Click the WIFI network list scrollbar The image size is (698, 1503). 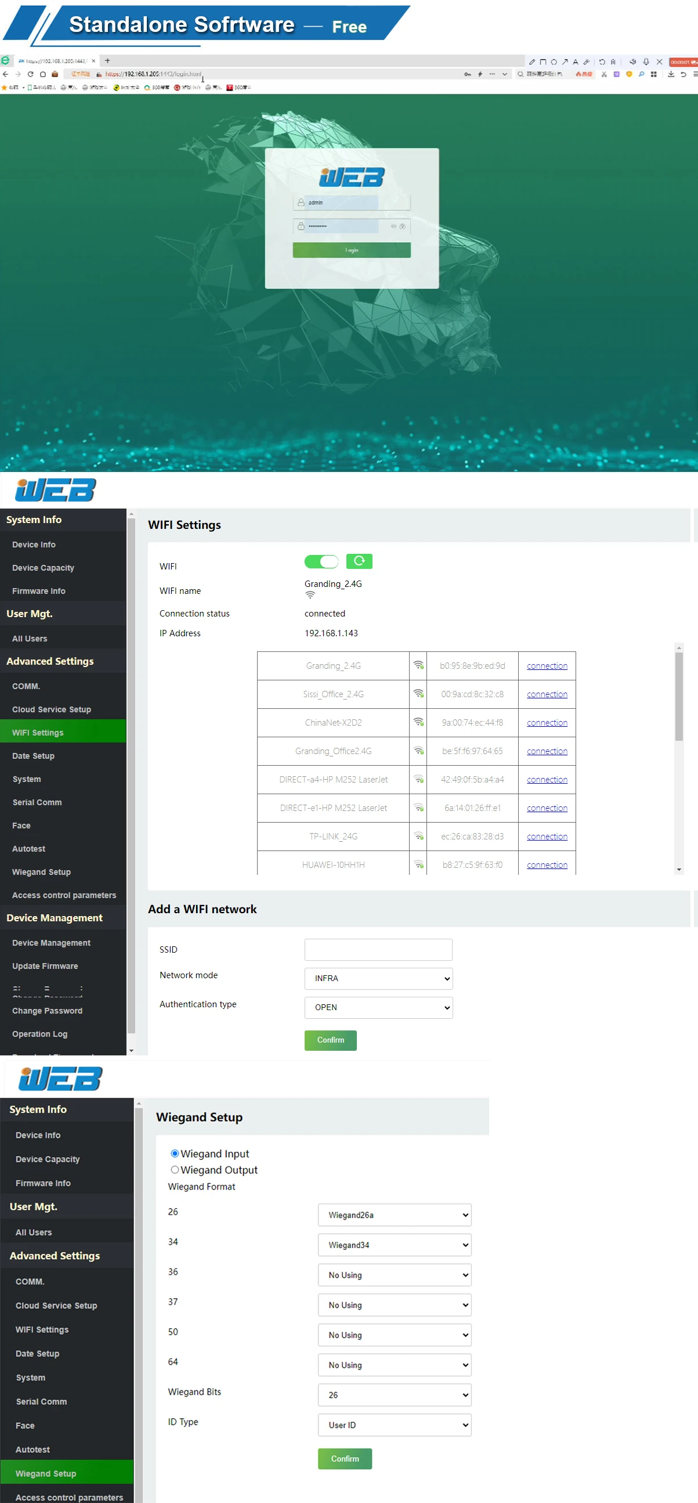pyautogui.click(x=678, y=697)
